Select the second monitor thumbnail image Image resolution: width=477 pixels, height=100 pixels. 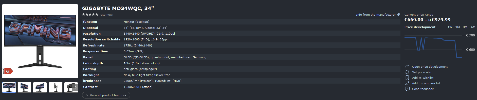tap(25, 87)
